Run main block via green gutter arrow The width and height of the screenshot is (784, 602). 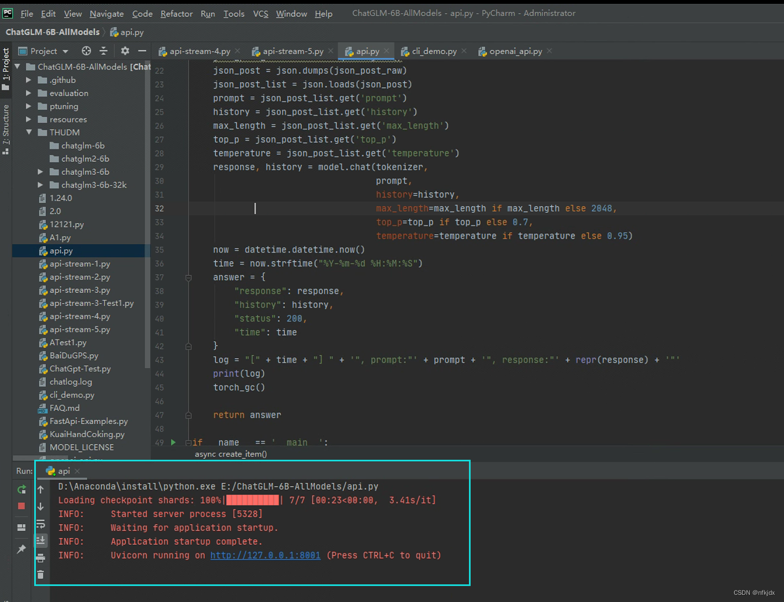click(x=173, y=442)
